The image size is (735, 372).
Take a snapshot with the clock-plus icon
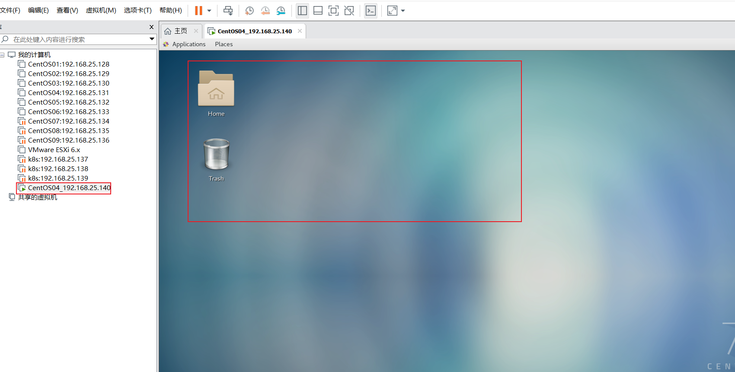click(249, 11)
